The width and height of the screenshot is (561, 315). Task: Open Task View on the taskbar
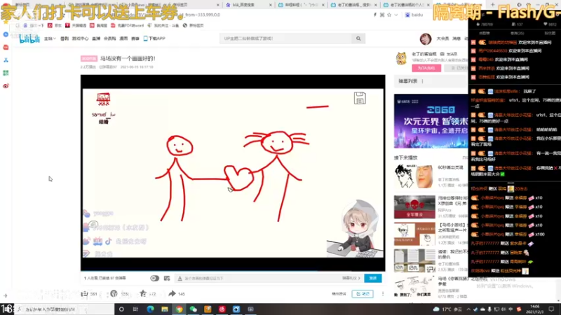135,309
